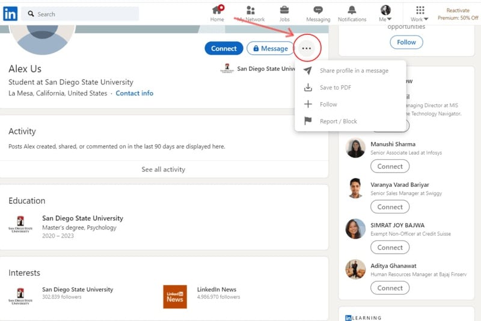Click Follow button under opportunities
Image resolution: width=481 pixels, height=321 pixels.
pos(406,42)
